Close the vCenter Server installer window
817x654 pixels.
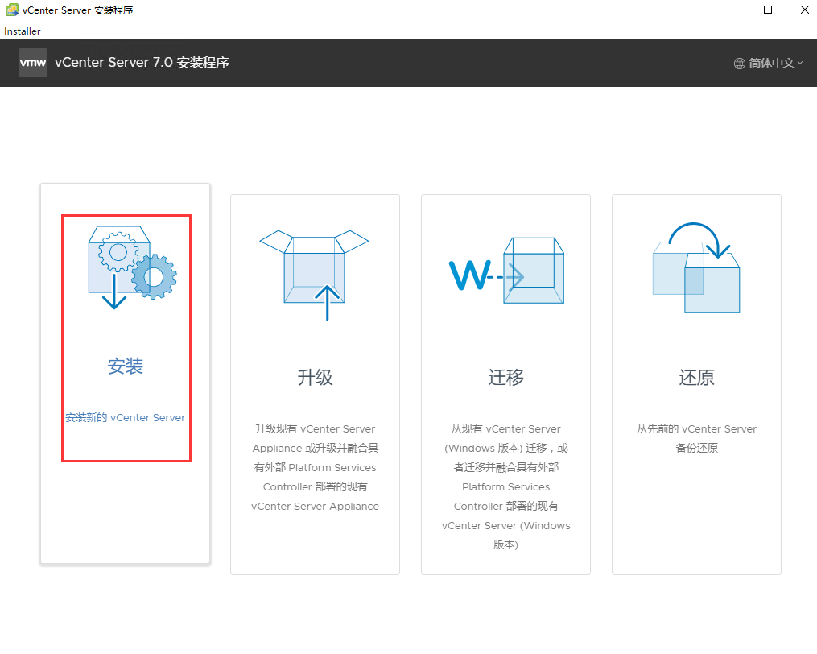[x=804, y=10]
